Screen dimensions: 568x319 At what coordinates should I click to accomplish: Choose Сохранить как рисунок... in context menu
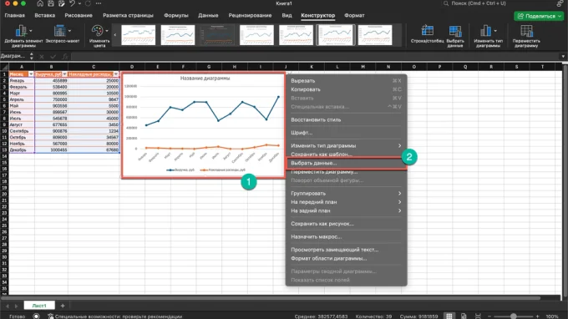pos(346,224)
